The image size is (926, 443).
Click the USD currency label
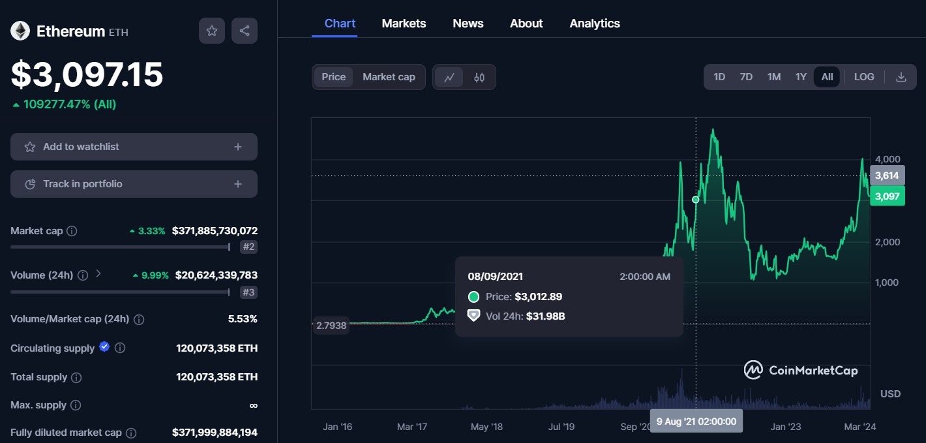pos(890,394)
